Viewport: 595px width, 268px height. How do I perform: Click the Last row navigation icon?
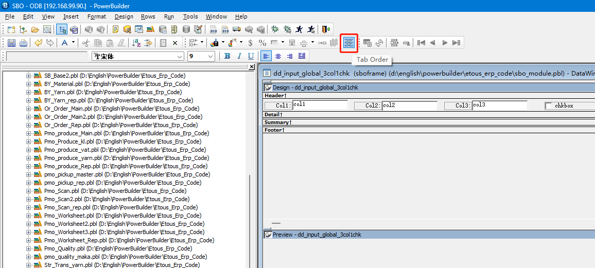[x=457, y=43]
